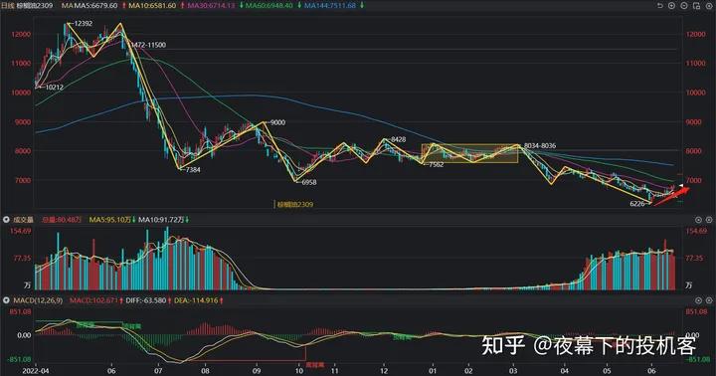Click the DIFF:-63.580 value
Viewport: 716px width, 376px height.
[x=145, y=300]
